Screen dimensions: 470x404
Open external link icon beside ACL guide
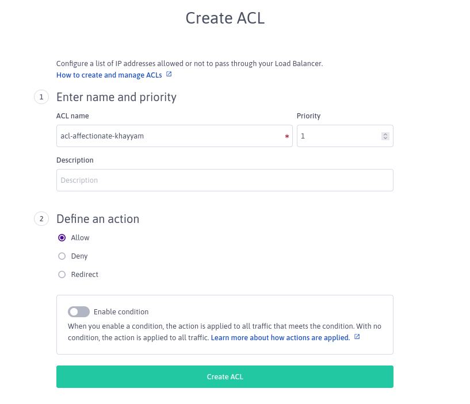point(169,75)
